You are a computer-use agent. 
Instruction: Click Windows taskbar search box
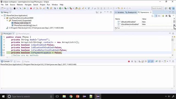30,97
